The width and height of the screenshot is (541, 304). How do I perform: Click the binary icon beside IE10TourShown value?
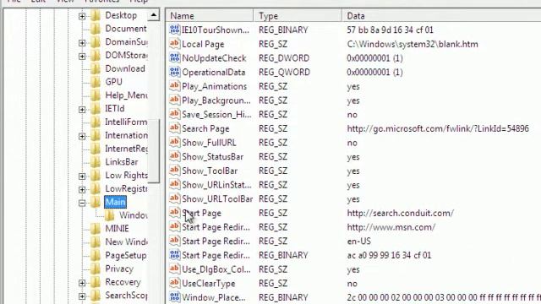pos(175,30)
